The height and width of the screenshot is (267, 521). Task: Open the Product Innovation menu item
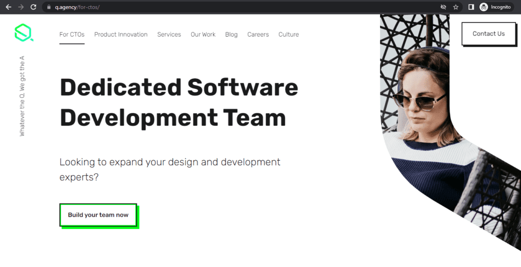coord(121,35)
